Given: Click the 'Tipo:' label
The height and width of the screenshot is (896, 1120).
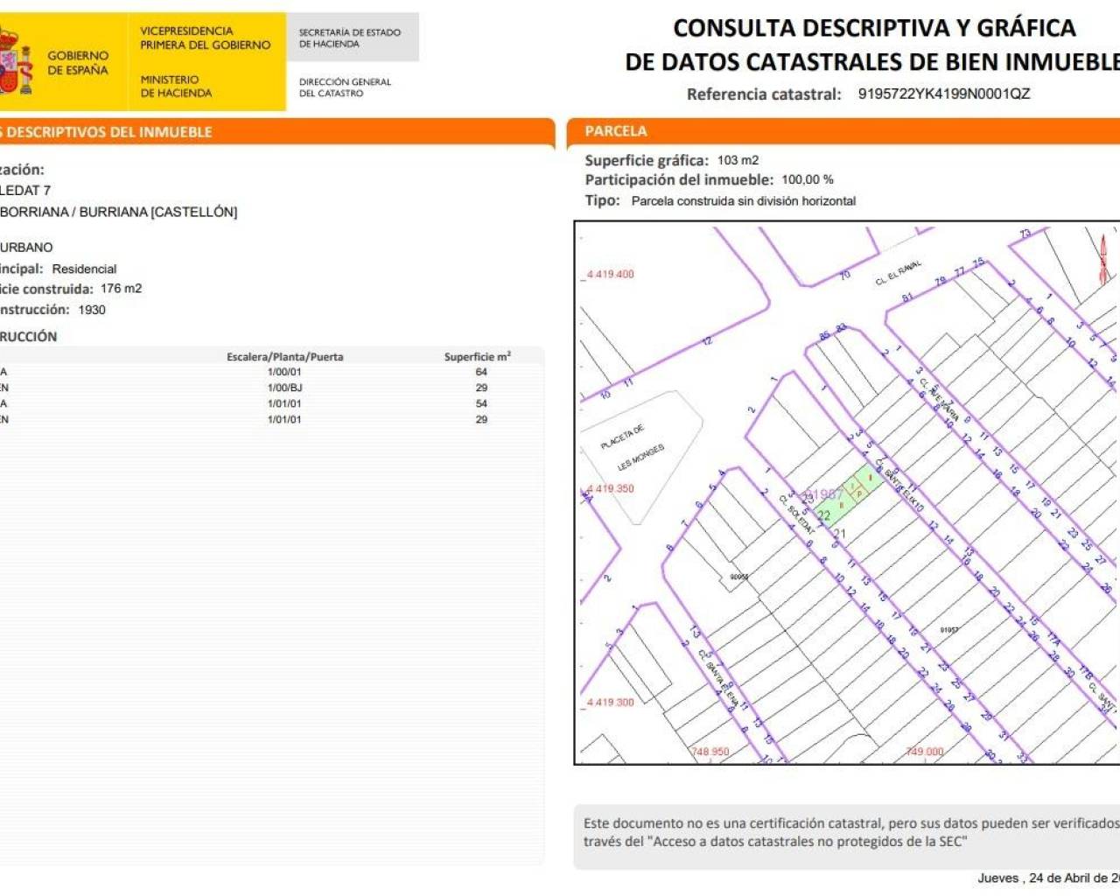Looking at the screenshot, I should click(602, 200).
